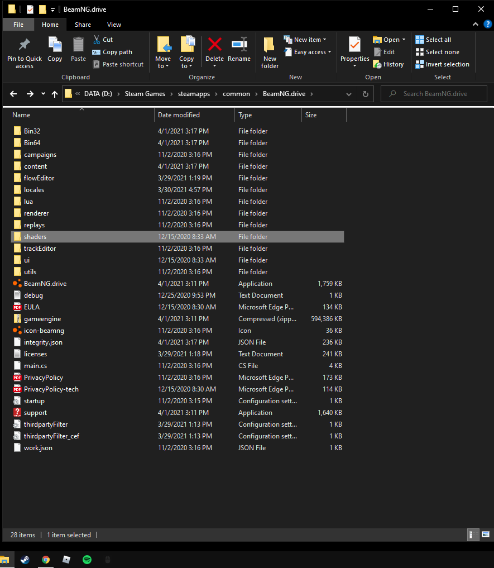This screenshot has width=494, height=568.
Task: Switch to the Share ribbon tab
Action: point(83,25)
